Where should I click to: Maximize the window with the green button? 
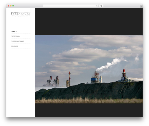click(x=13, y=6)
